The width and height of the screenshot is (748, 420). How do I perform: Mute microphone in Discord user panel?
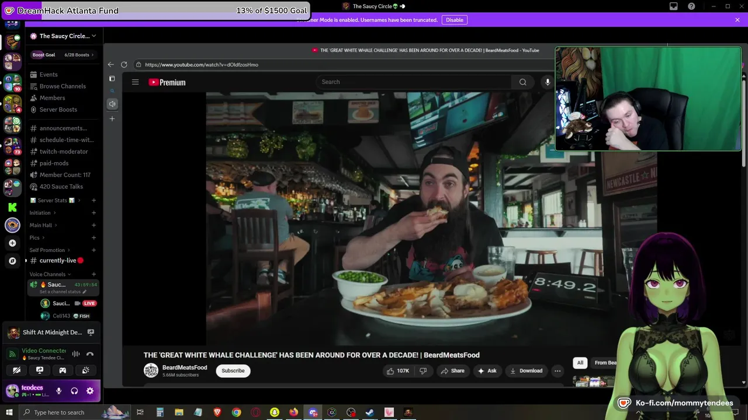click(x=58, y=391)
